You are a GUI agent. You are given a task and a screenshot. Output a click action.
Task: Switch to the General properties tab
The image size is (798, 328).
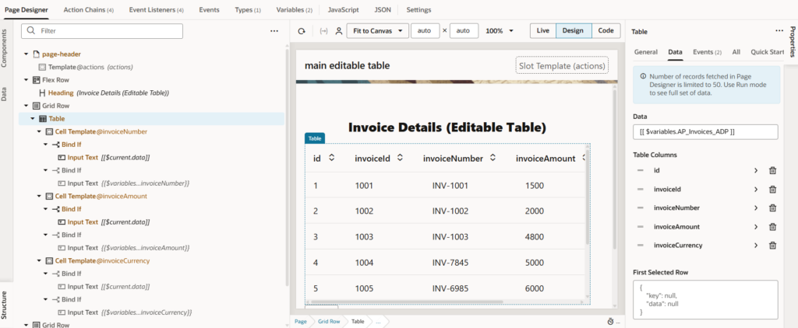[x=645, y=51]
